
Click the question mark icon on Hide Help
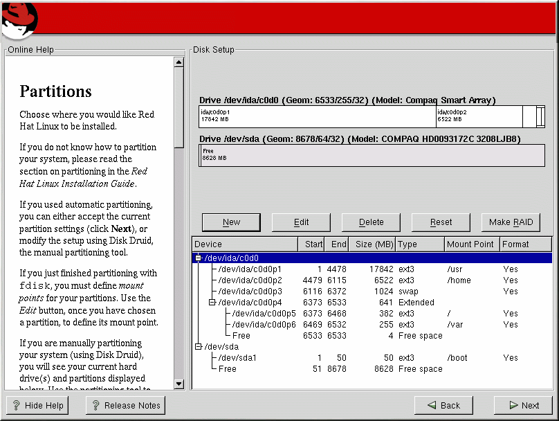point(16,405)
